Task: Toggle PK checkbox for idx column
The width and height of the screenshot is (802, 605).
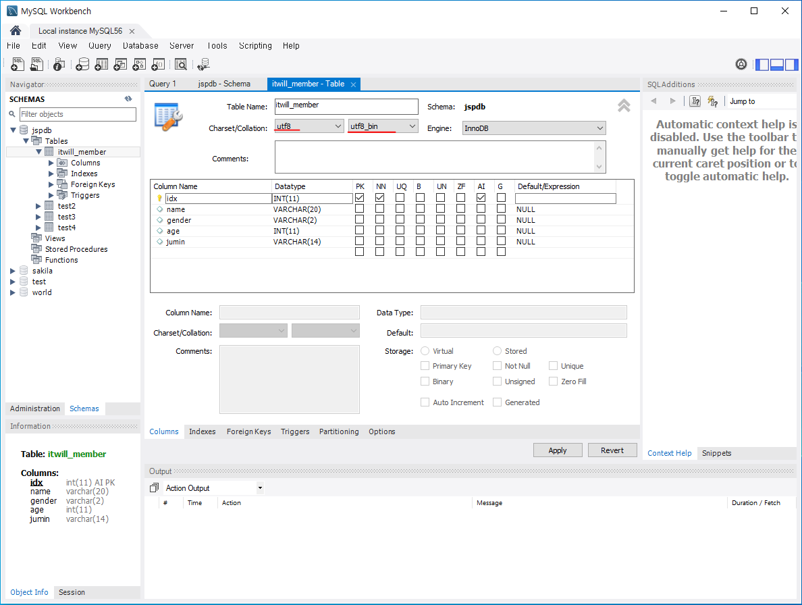Action: 360,197
